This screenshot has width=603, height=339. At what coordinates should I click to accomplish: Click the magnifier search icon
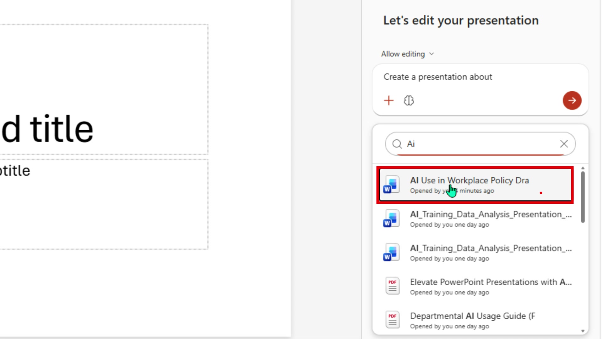(x=397, y=144)
